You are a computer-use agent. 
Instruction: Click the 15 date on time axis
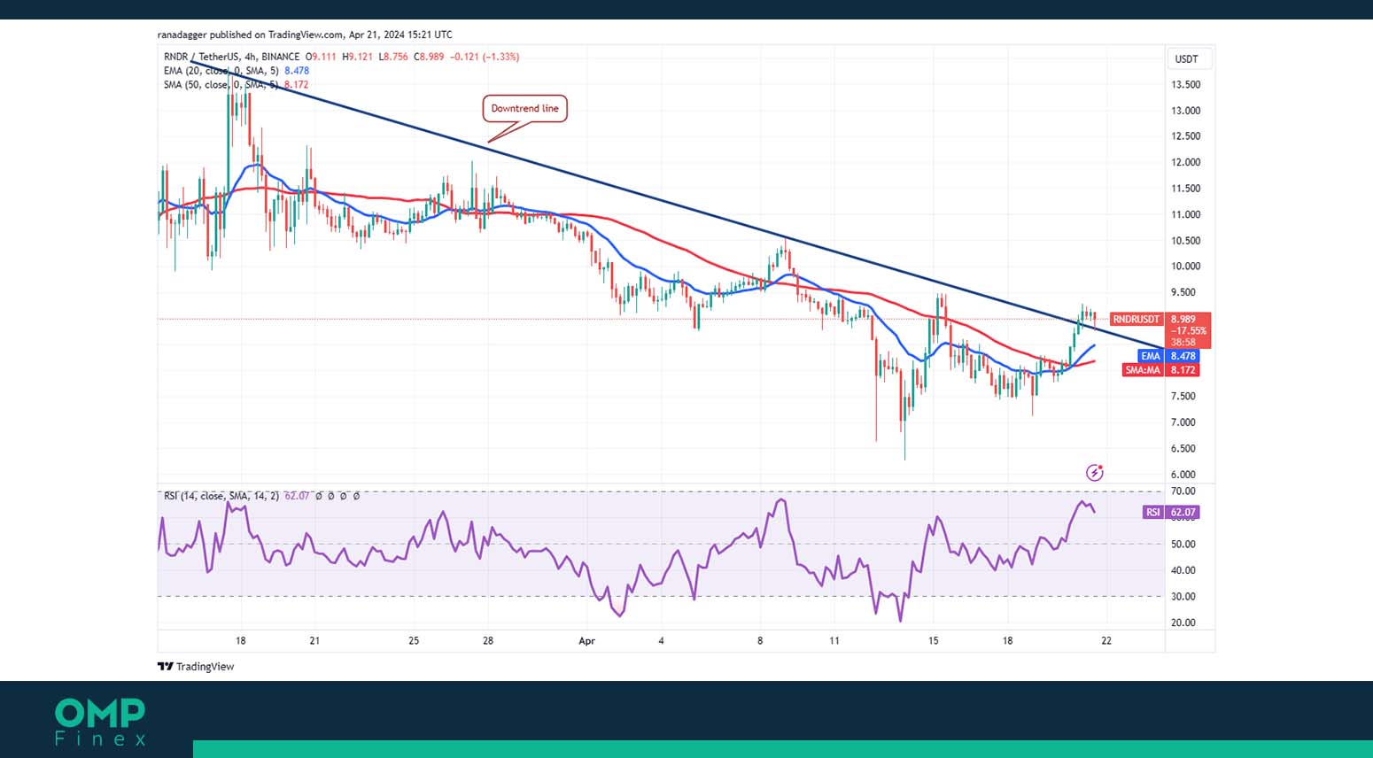(933, 641)
